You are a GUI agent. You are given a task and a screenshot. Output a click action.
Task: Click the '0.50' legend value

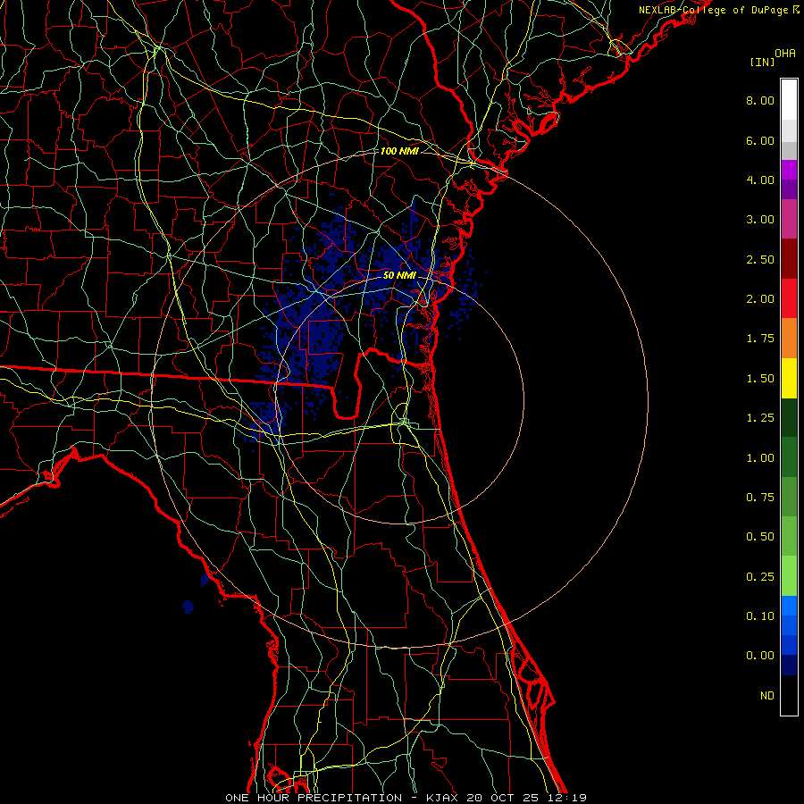click(x=760, y=537)
